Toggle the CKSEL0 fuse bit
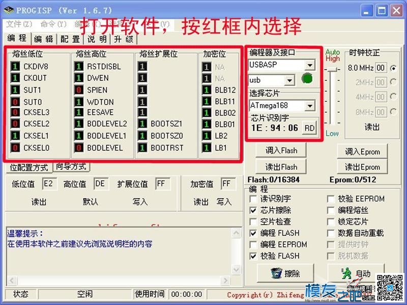 pyautogui.click(x=15, y=147)
